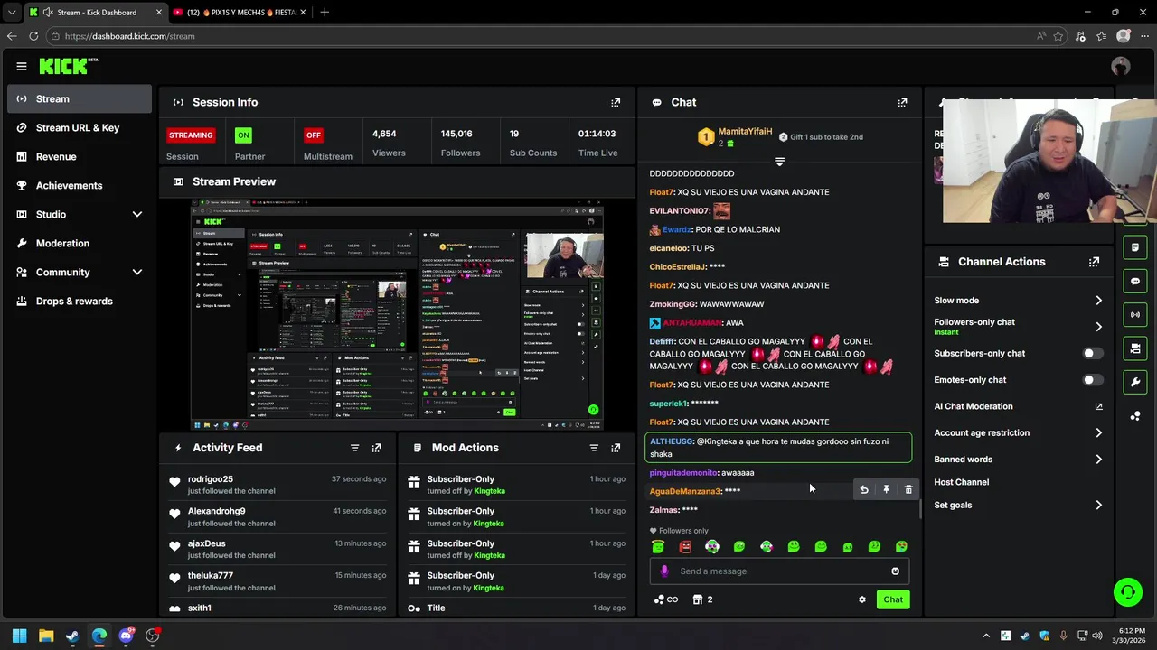Click the three-dots icon below wrench in rail
The image size is (1157, 650).
[1135, 415]
